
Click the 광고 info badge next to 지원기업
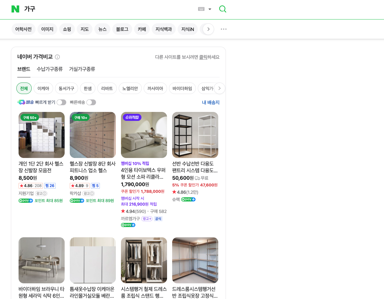point(41,193)
